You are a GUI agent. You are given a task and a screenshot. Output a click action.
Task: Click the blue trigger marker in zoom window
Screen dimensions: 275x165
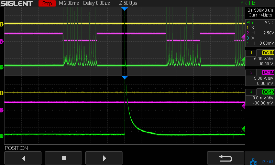(x=124, y=78)
